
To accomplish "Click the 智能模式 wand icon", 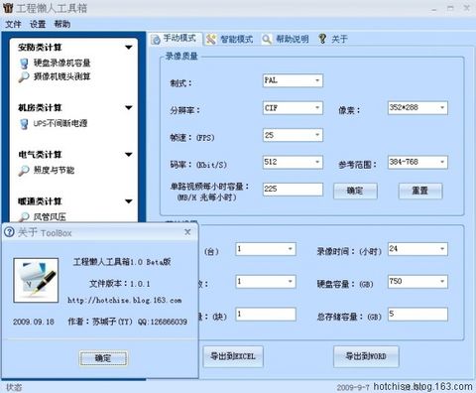I will [211, 39].
